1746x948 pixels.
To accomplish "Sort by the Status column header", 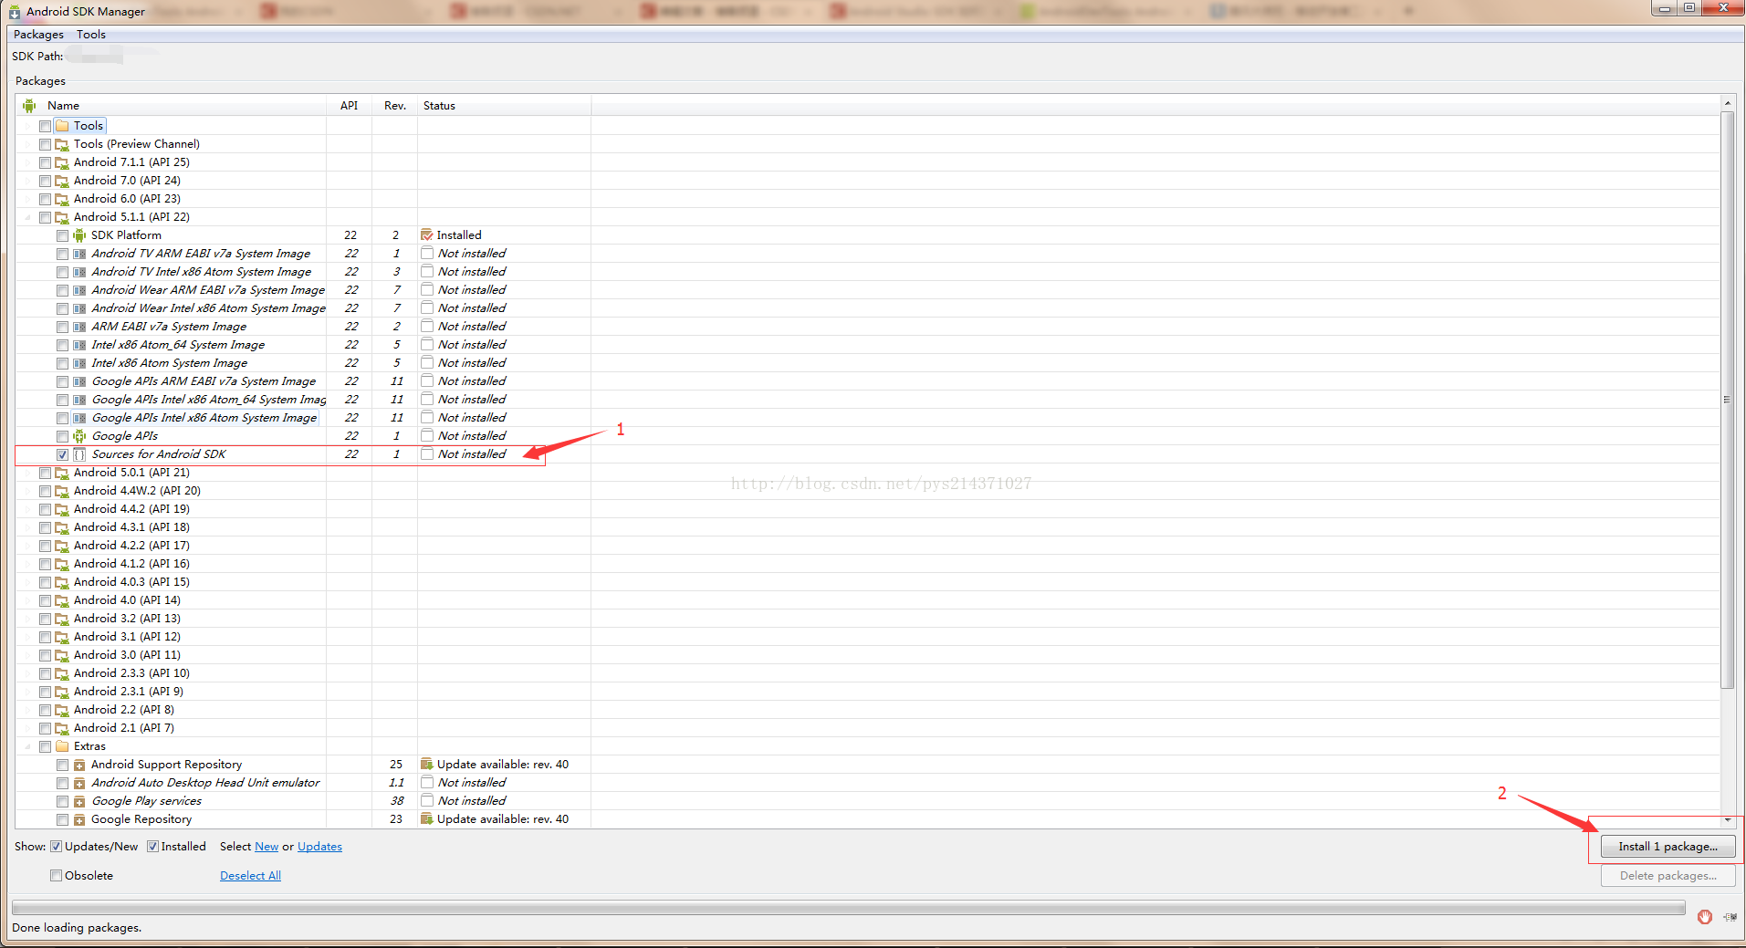I will 504,105.
